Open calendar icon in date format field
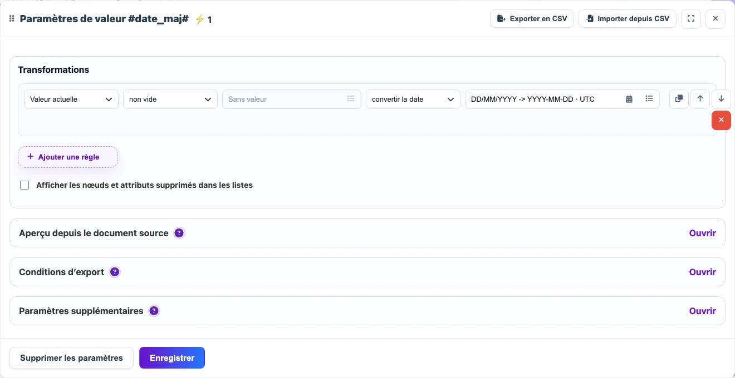The width and height of the screenshot is (735, 378). click(x=629, y=99)
